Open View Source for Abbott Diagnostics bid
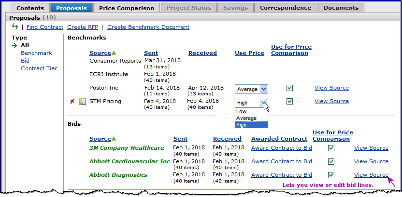 (371, 175)
